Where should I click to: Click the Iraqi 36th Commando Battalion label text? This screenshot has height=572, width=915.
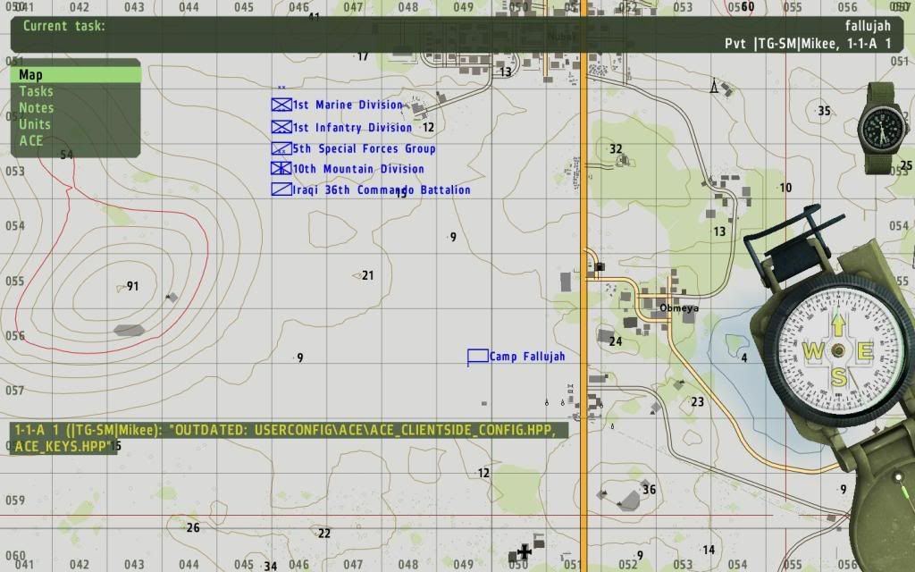(x=382, y=190)
